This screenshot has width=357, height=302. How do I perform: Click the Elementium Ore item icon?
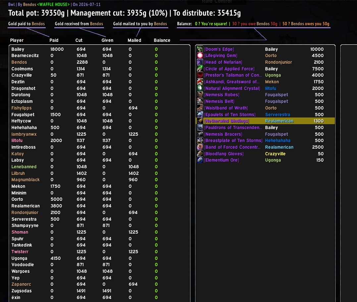point(200,160)
